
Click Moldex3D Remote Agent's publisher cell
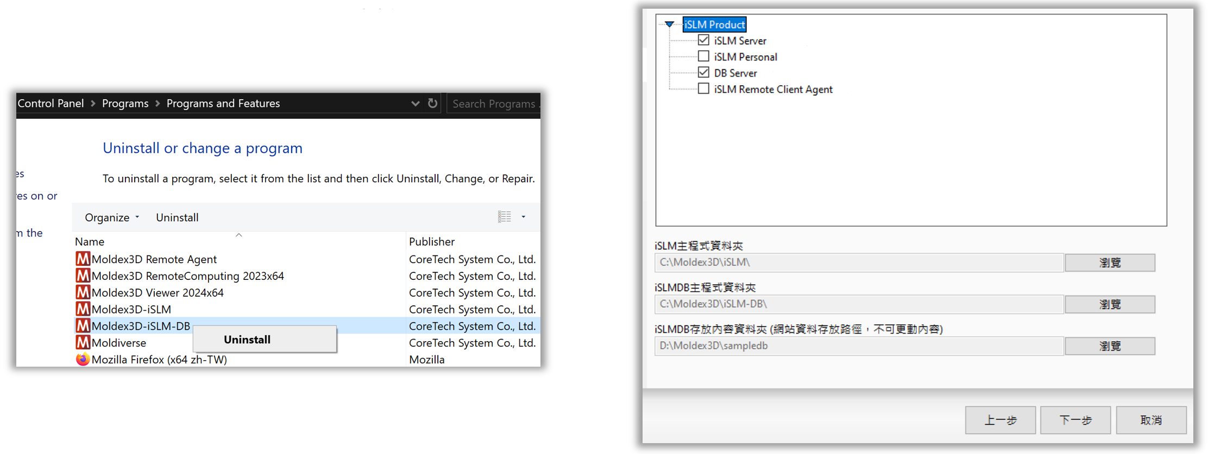472,259
